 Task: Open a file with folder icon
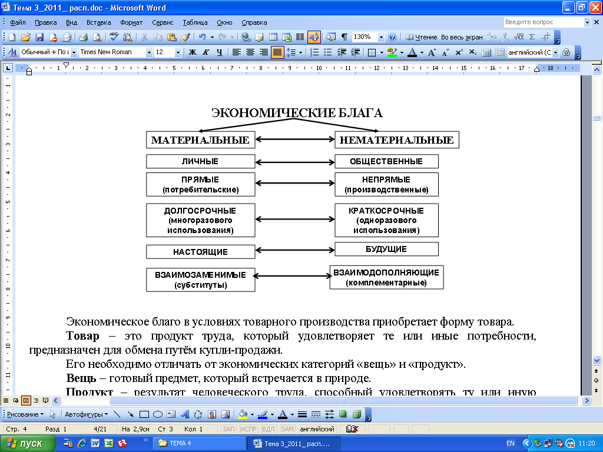pos(26,37)
